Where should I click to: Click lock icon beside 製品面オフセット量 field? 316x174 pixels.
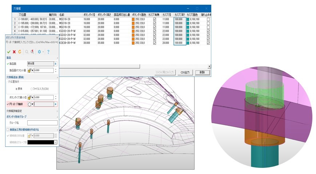tap(29, 70)
